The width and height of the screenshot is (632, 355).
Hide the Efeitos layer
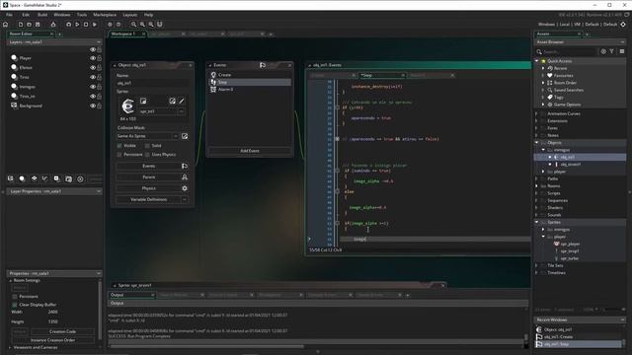(x=93, y=68)
